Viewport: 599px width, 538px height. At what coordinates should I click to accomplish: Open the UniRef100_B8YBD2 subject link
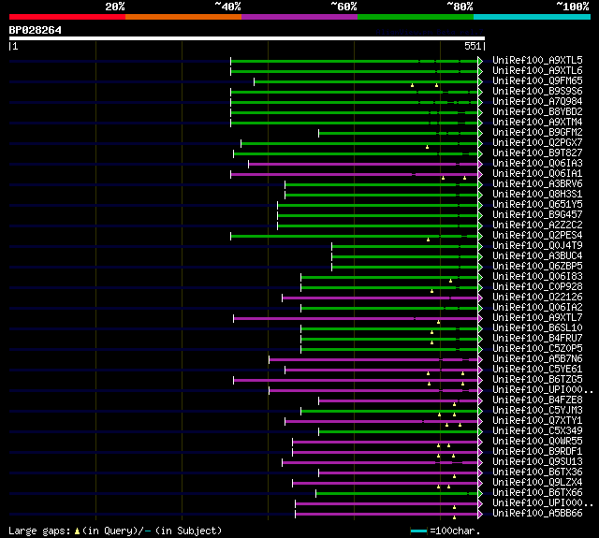(537, 112)
